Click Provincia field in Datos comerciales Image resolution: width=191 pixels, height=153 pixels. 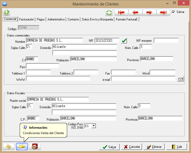pyautogui.click(x=157, y=59)
